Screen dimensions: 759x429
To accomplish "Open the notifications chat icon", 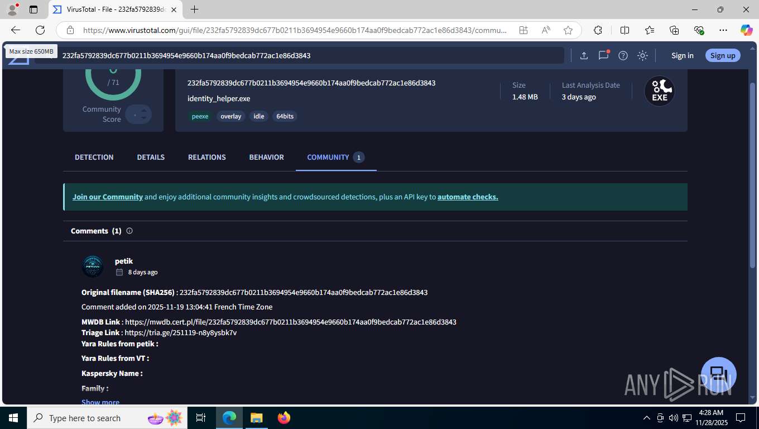I will pos(603,55).
